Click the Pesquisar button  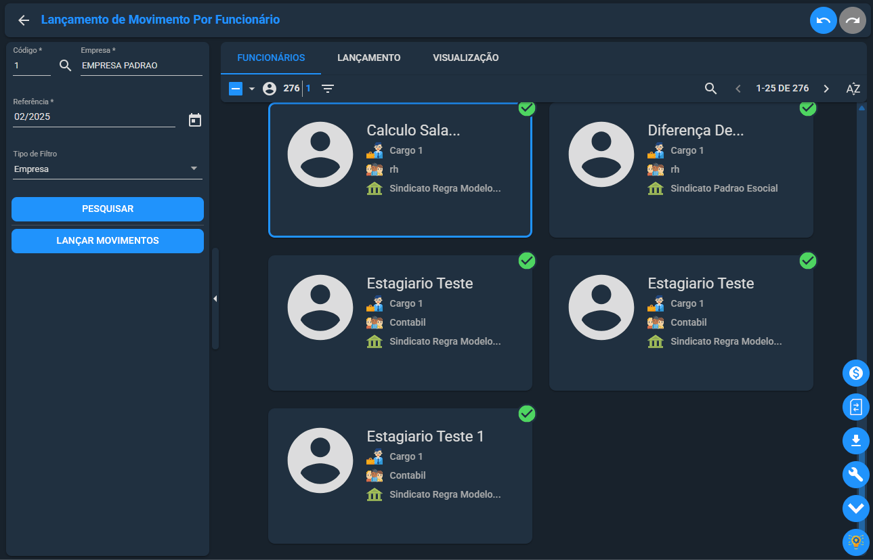(x=108, y=209)
